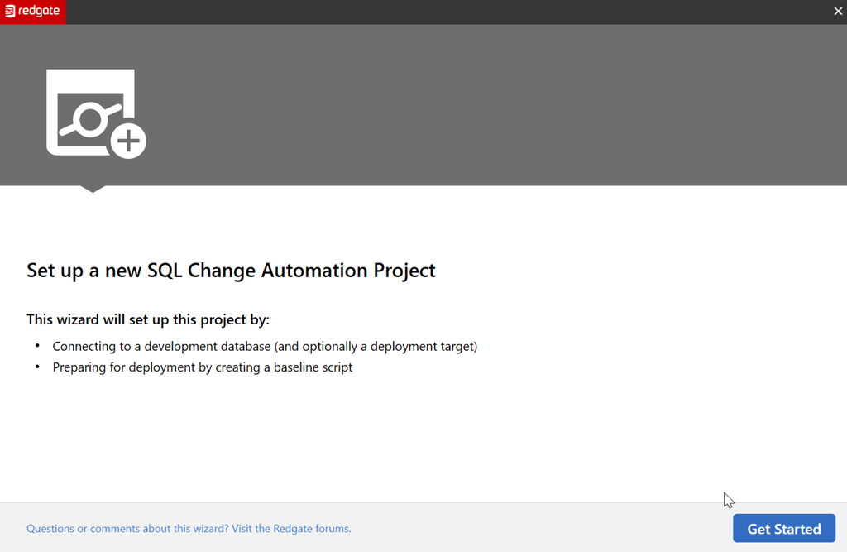The width and height of the screenshot is (847, 552).
Task: Click the red Redgate emblem symbol
Action: coord(10,12)
